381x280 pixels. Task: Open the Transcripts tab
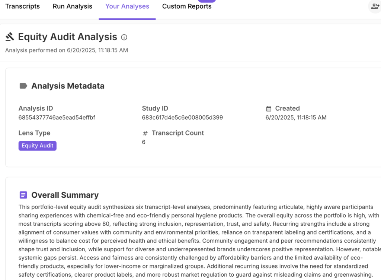click(22, 6)
